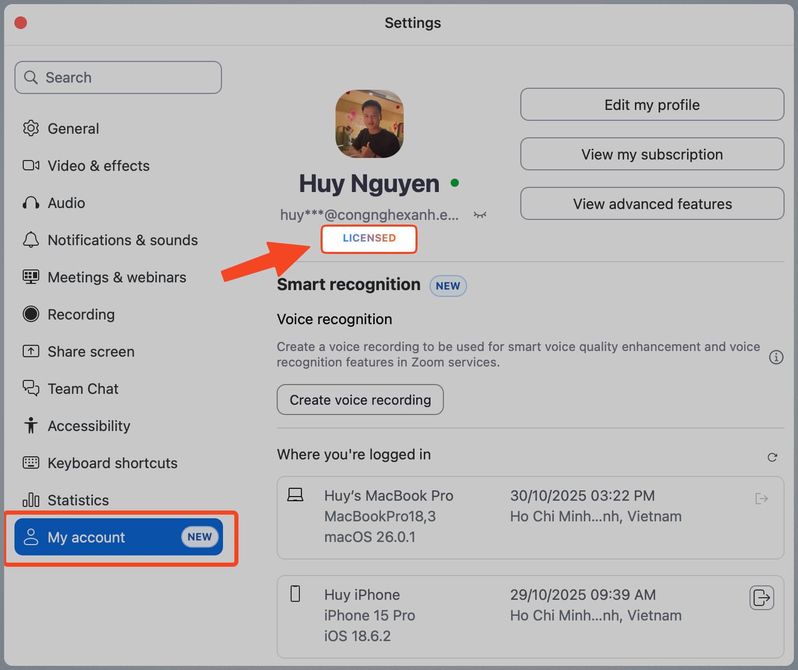Click Create voice recording button
The width and height of the screenshot is (798, 670).
(360, 400)
